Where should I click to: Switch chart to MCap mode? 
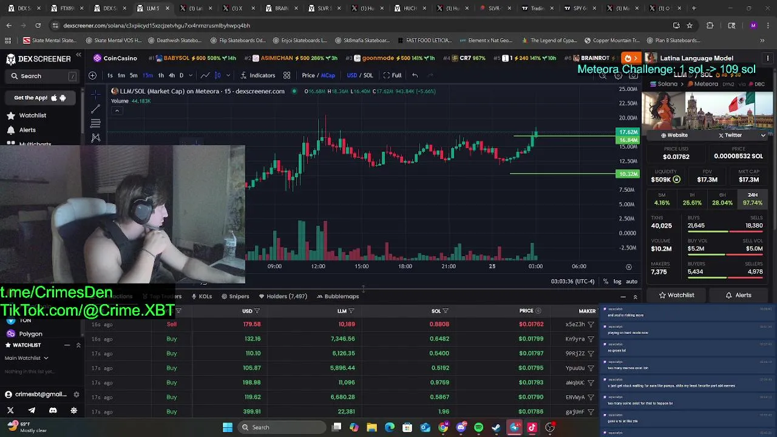pyautogui.click(x=328, y=75)
